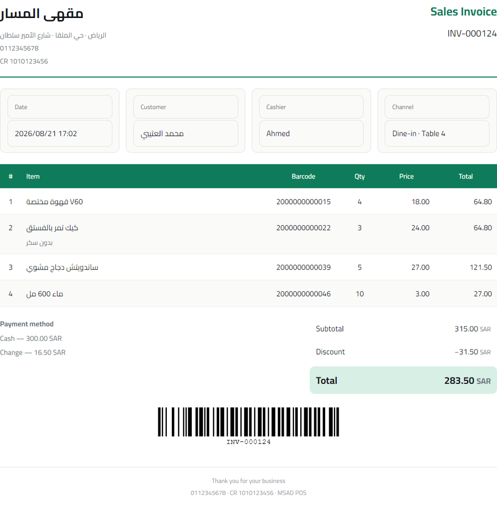Click quantity 4 in V60 row

pyautogui.click(x=360, y=201)
